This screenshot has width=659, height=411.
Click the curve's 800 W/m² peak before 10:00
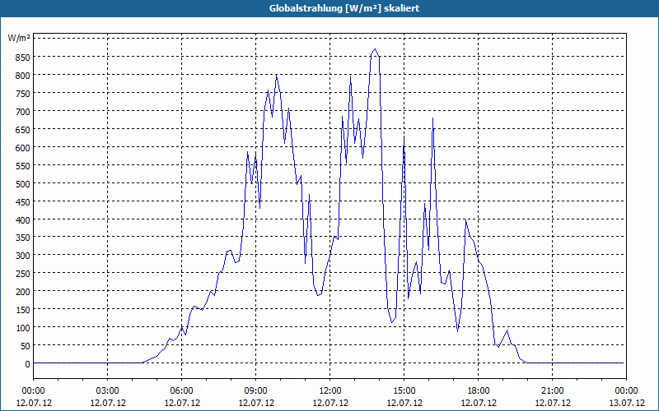276,75
